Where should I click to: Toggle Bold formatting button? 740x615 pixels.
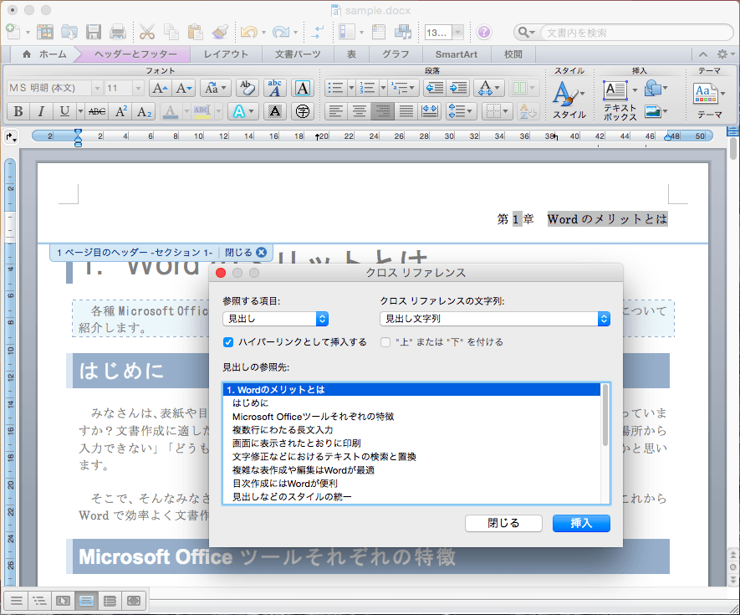tap(18, 111)
